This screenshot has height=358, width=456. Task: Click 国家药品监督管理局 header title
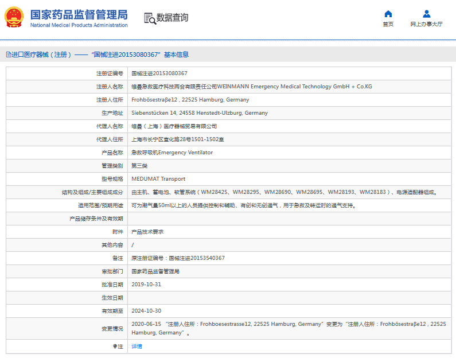click(x=79, y=14)
